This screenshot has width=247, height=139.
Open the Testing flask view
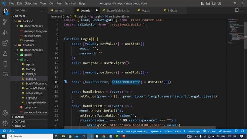coord(5,53)
